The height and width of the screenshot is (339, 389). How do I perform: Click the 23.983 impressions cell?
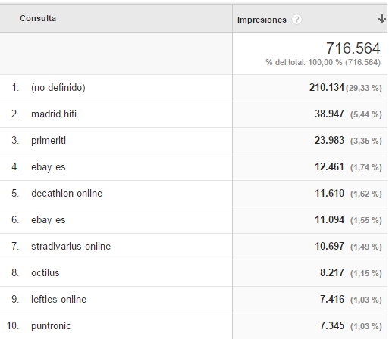pos(329,141)
